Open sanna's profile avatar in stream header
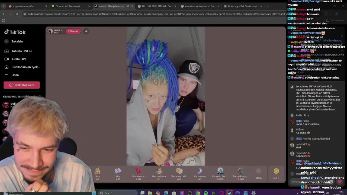This screenshot has height=195, width=347. pos(50,31)
